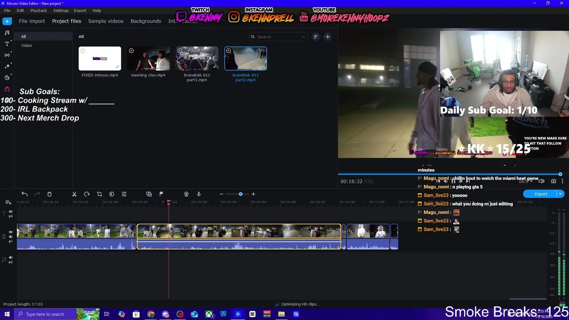This screenshot has width=569, height=320.
Task: Split clip using the scissors icon
Action: (x=74, y=194)
